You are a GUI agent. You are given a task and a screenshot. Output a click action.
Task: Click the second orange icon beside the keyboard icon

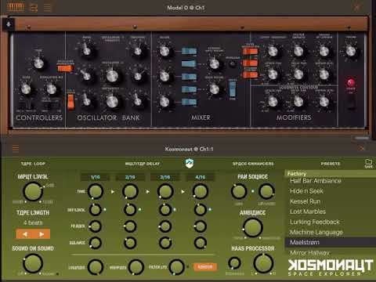(33, 8)
